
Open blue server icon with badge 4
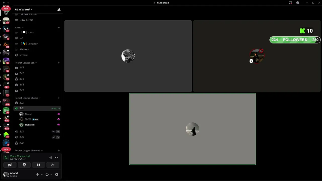click(6, 143)
